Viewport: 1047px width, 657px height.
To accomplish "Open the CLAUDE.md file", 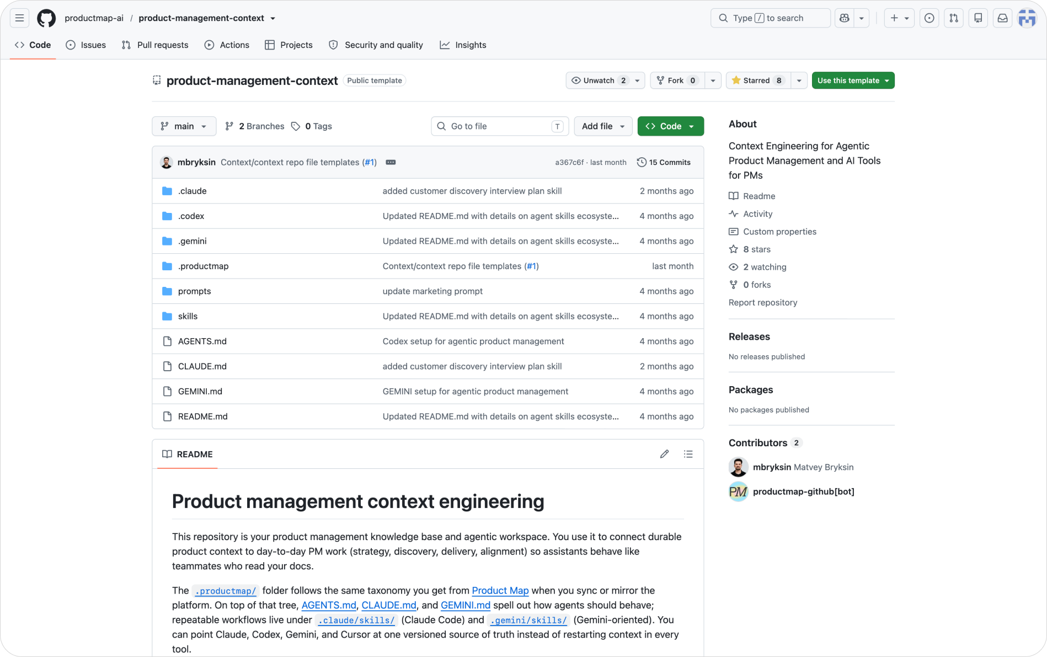I will click(x=202, y=366).
